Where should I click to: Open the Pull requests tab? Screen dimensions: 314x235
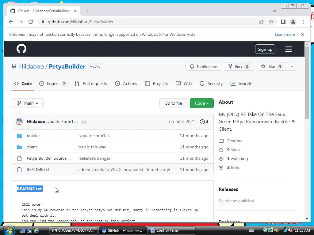point(91,84)
